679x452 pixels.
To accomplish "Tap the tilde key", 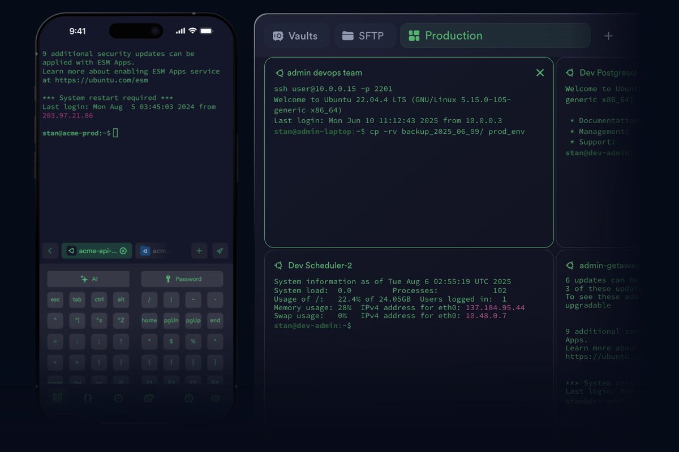I will point(193,299).
